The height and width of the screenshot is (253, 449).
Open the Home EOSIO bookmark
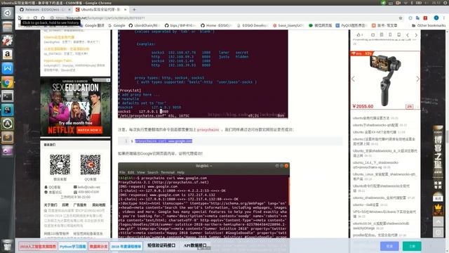point(216,25)
